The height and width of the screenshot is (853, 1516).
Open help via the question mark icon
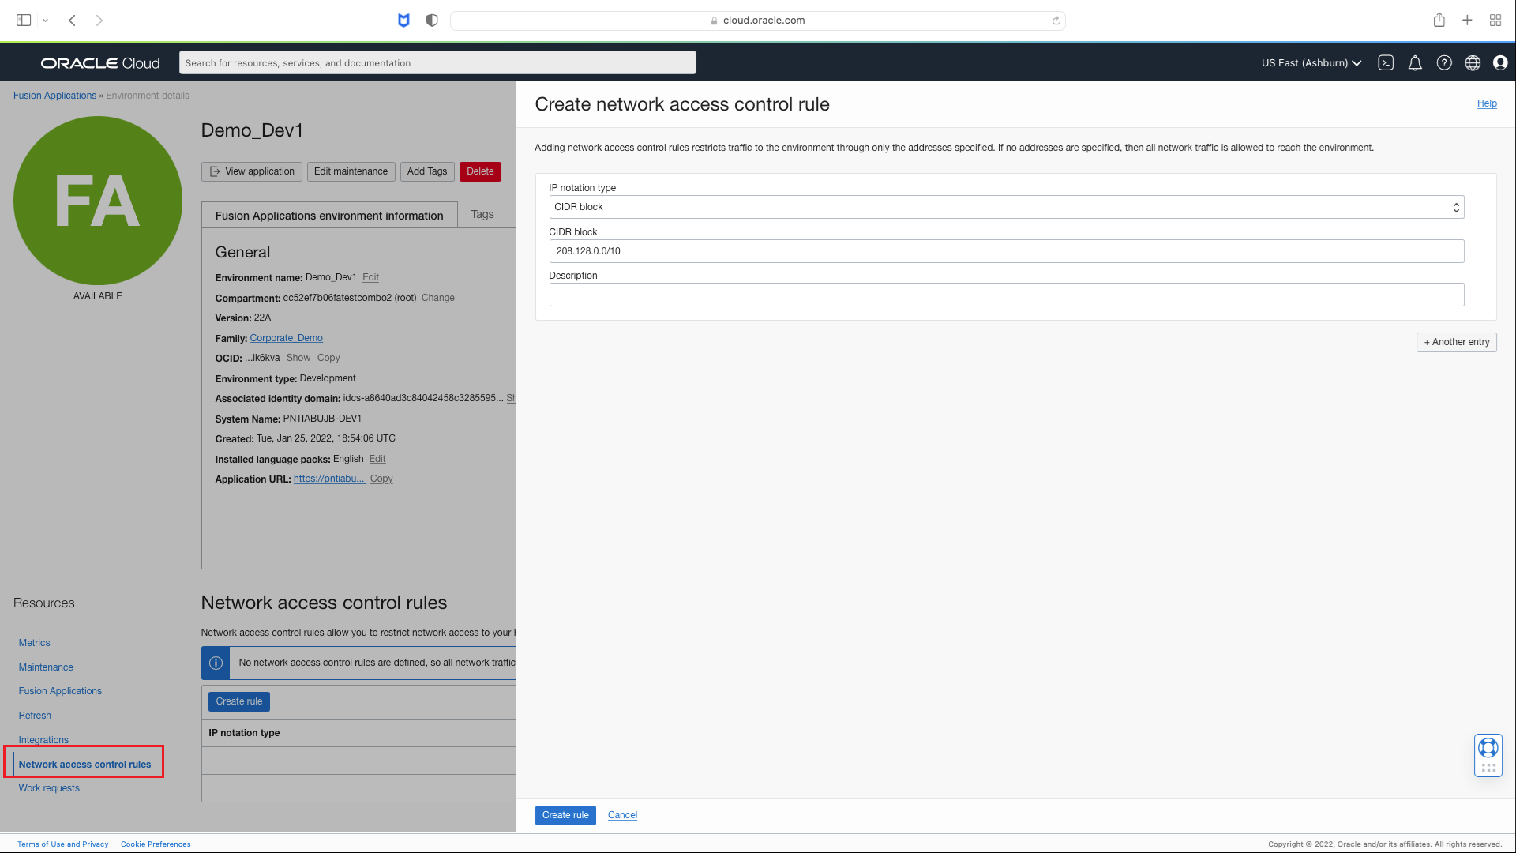coord(1444,63)
